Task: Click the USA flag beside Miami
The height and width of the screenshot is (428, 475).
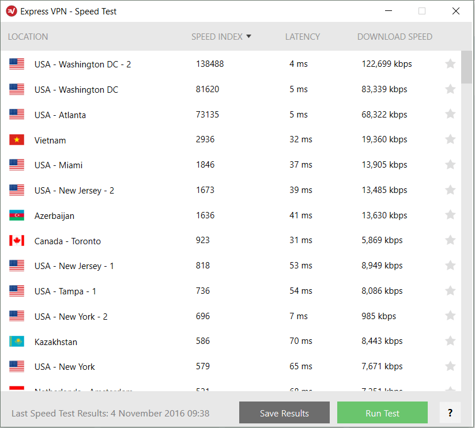Action: pyautogui.click(x=16, y=165)
